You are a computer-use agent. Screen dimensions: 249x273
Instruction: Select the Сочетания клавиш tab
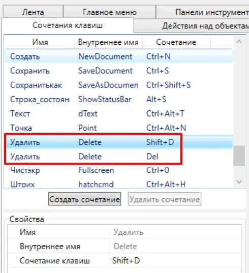(68, 25)
